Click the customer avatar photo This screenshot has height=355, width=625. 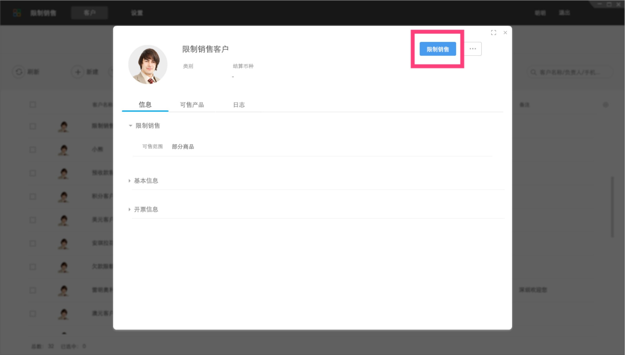pyautogui.click(x=148, y=64)
